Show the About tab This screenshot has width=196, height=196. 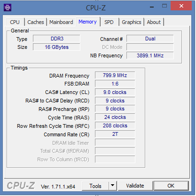pos(154,22)
